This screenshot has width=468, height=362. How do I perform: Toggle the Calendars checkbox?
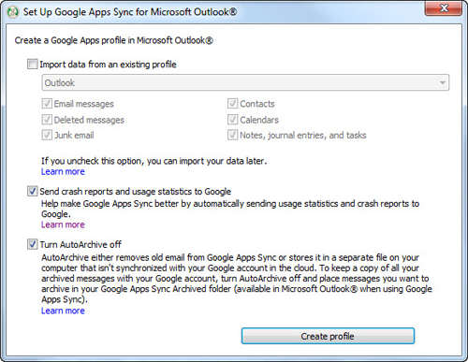tap(232, 120)
